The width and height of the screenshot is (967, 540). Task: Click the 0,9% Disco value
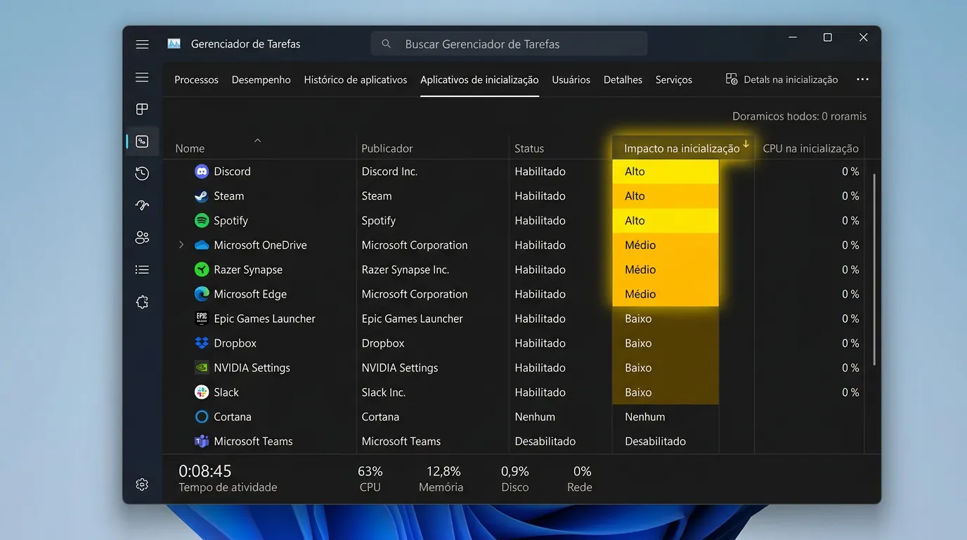click(x=515, y=471)
